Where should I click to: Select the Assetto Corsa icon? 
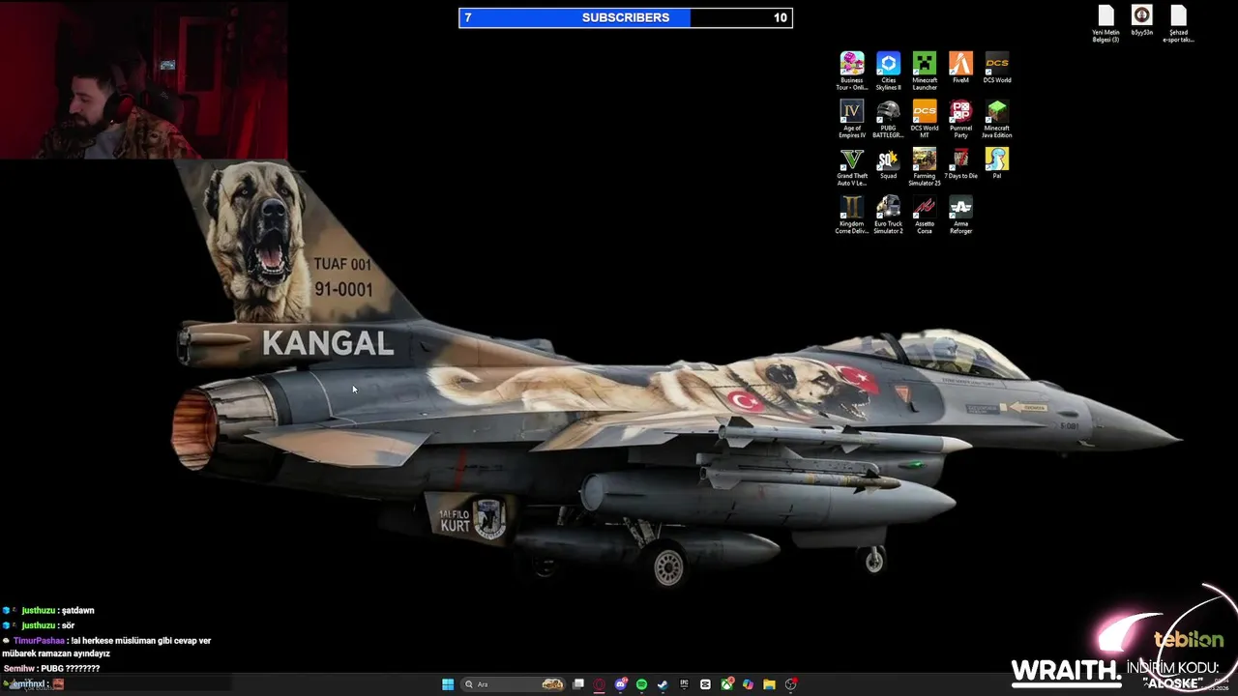[x=925, y=215]
